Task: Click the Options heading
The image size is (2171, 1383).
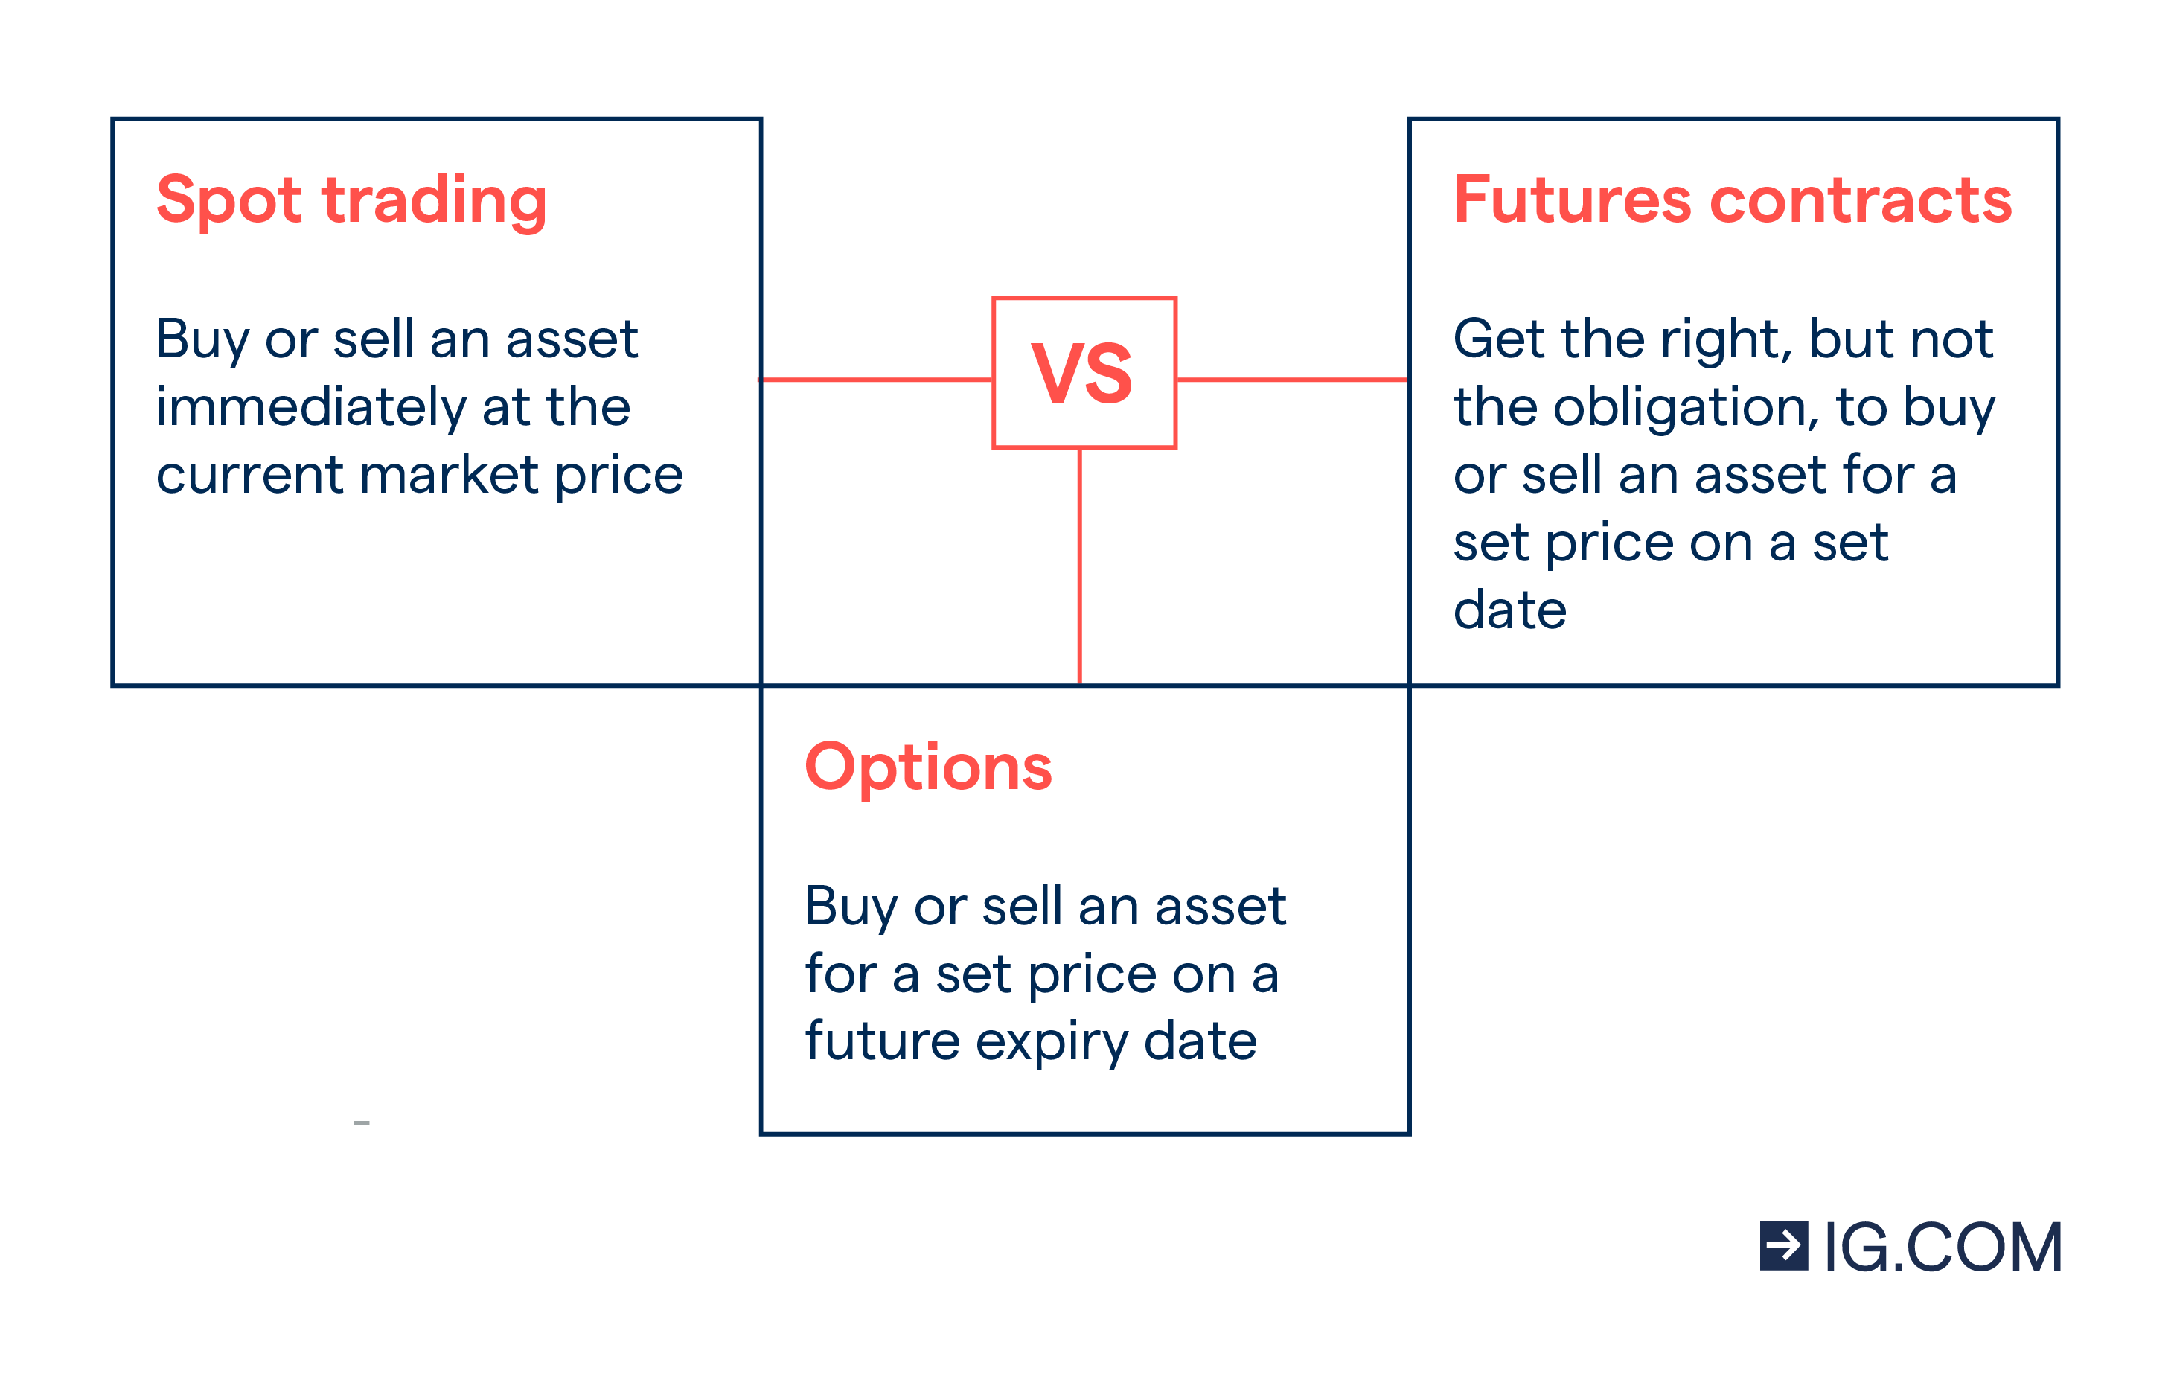Action: 928,767
